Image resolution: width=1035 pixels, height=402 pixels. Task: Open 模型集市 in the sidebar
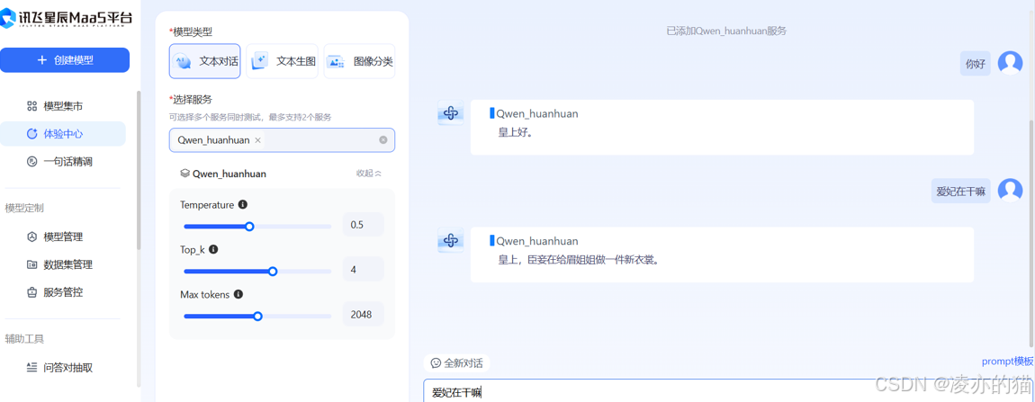pyautogui.click(x=63, y=105)
